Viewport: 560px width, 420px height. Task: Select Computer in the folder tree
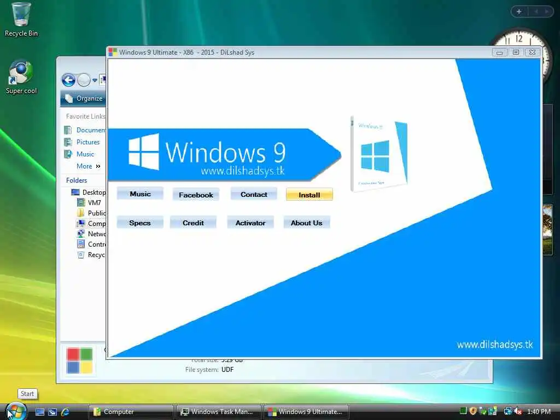coord(91,223)
